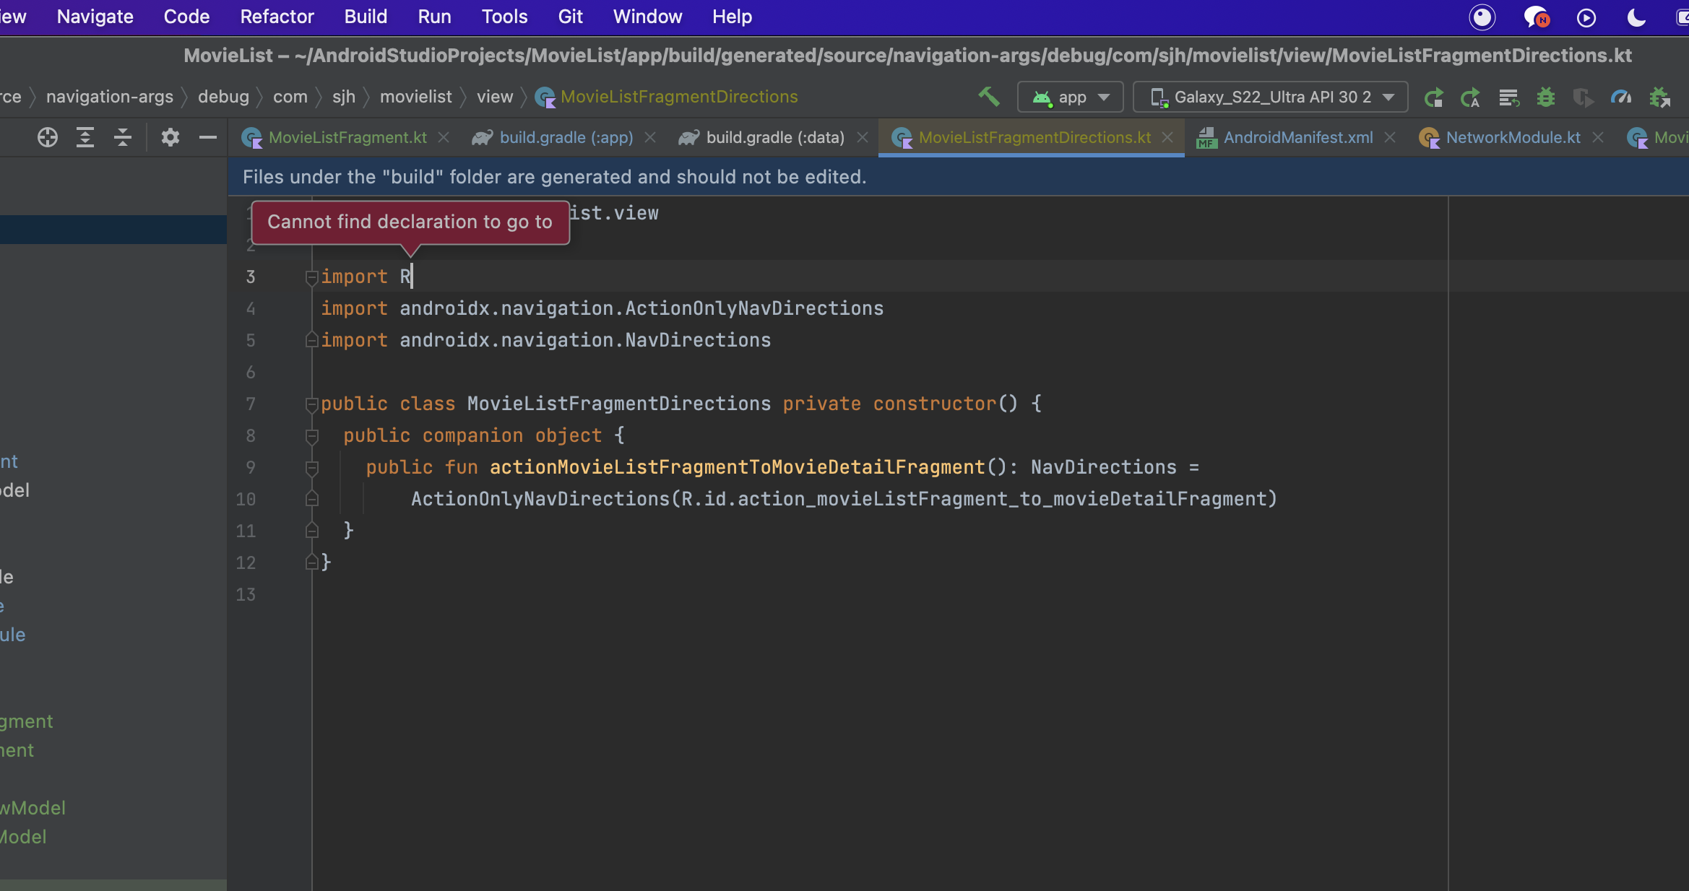Click the fold end marker on line 12
1689x891 pixels.
[x=311, y=562]
